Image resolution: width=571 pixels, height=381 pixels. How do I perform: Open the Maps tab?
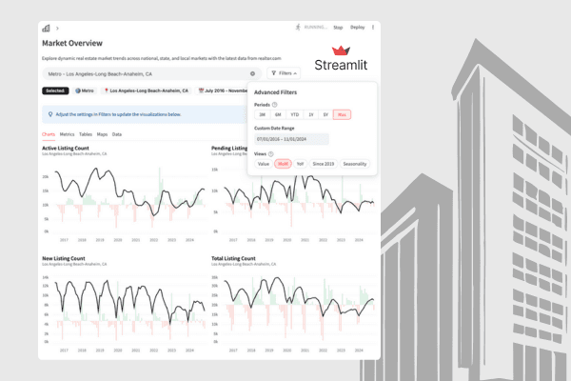click(102, 134)
